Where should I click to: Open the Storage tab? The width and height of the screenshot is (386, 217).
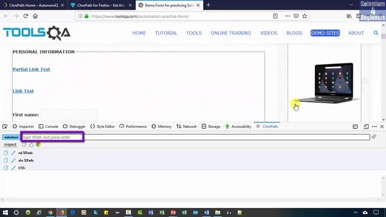(211, 127)
